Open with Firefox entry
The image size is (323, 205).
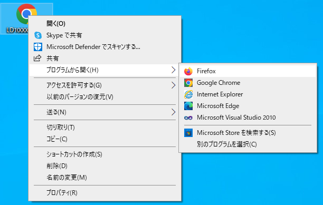pyautogui.click(x=248, y=71)
